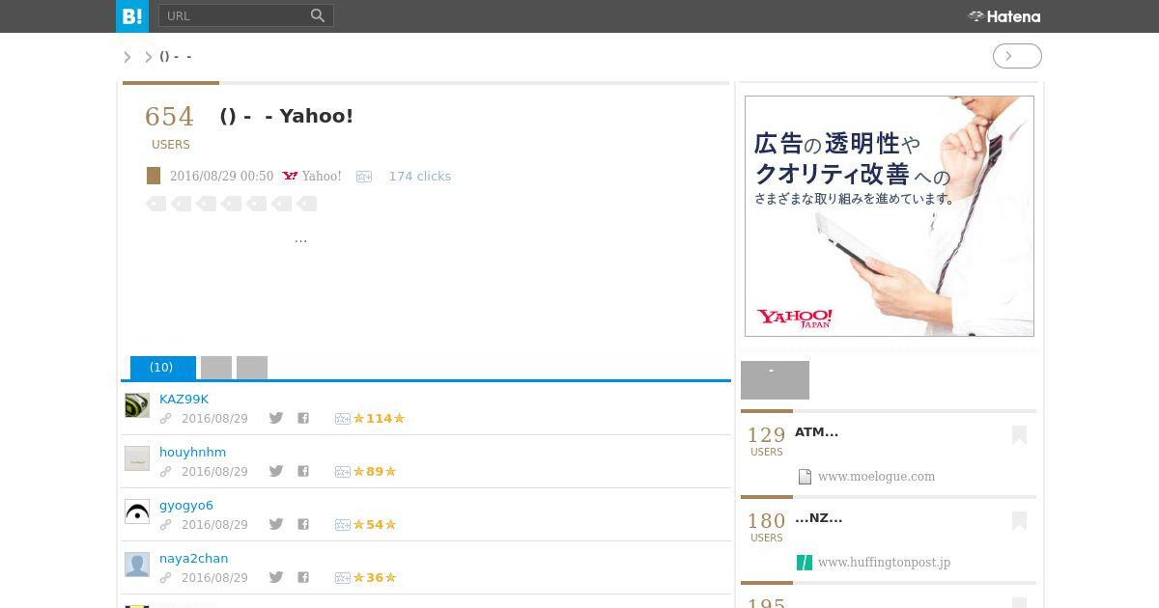Share houyhnhm's comment on Twitter

click(x=276, y=471)
